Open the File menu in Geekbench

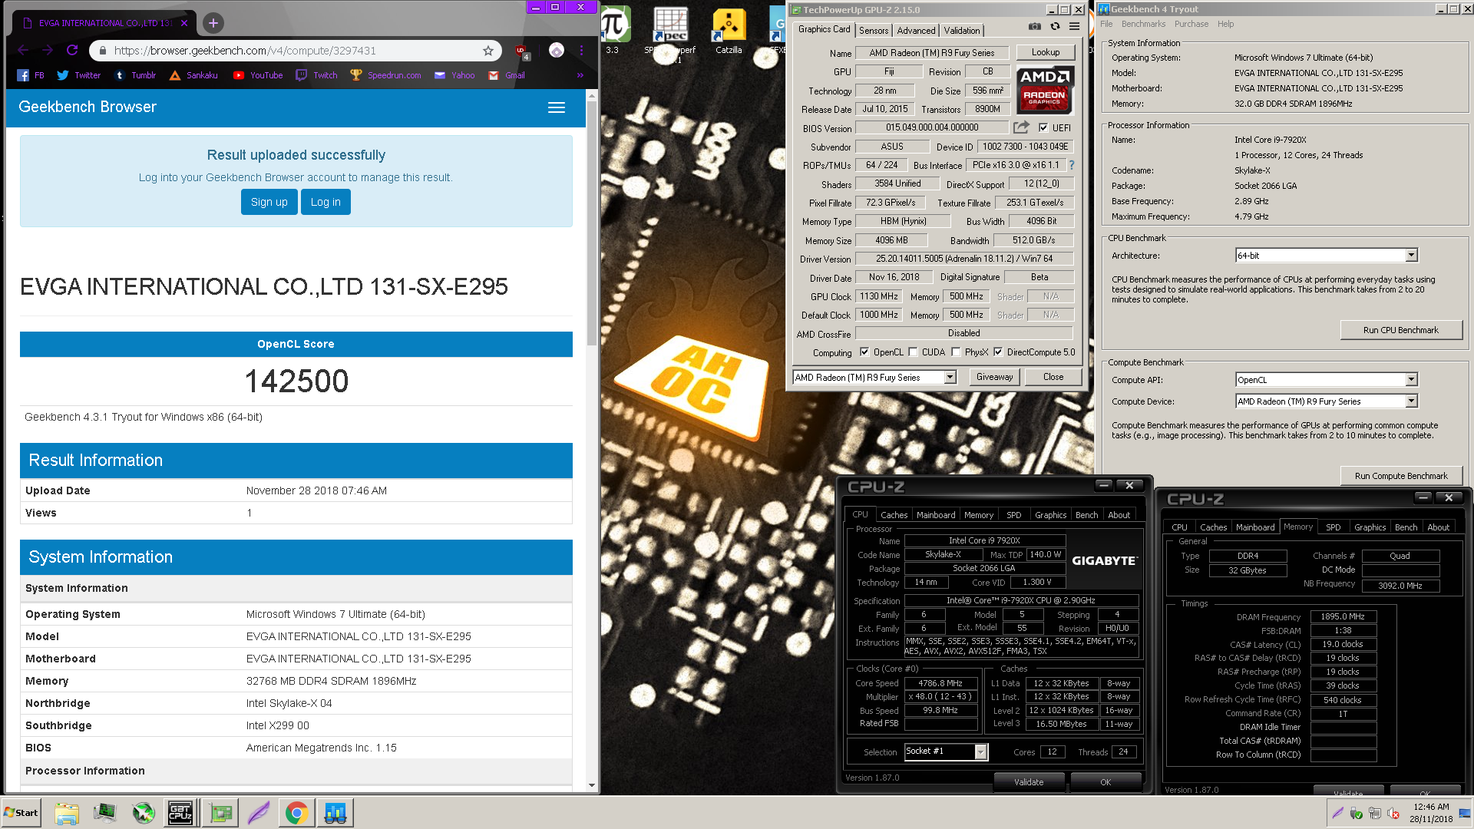1106,24
